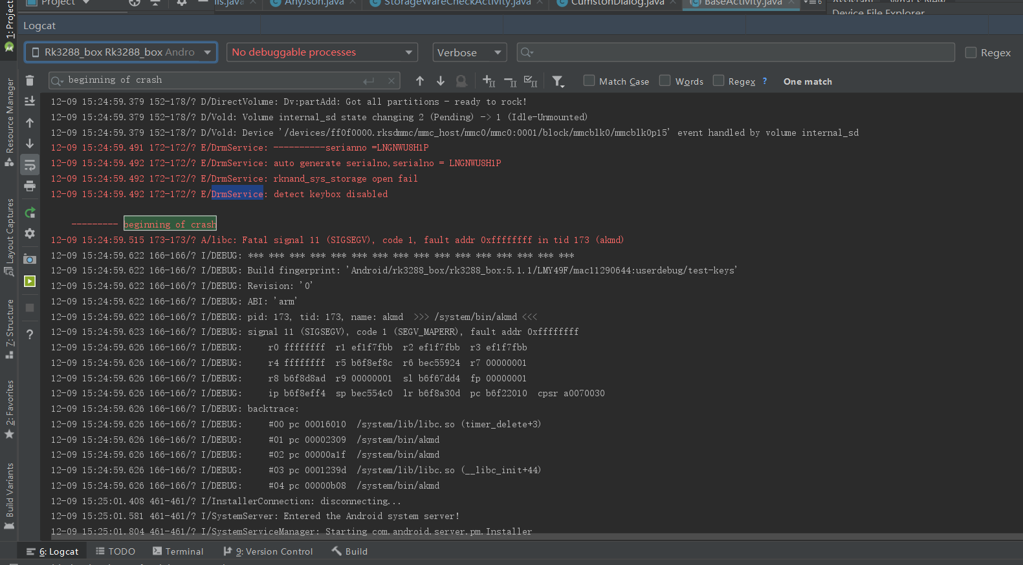
Task: Click the Project panel settings gear
Action: (x=182, y=3)
